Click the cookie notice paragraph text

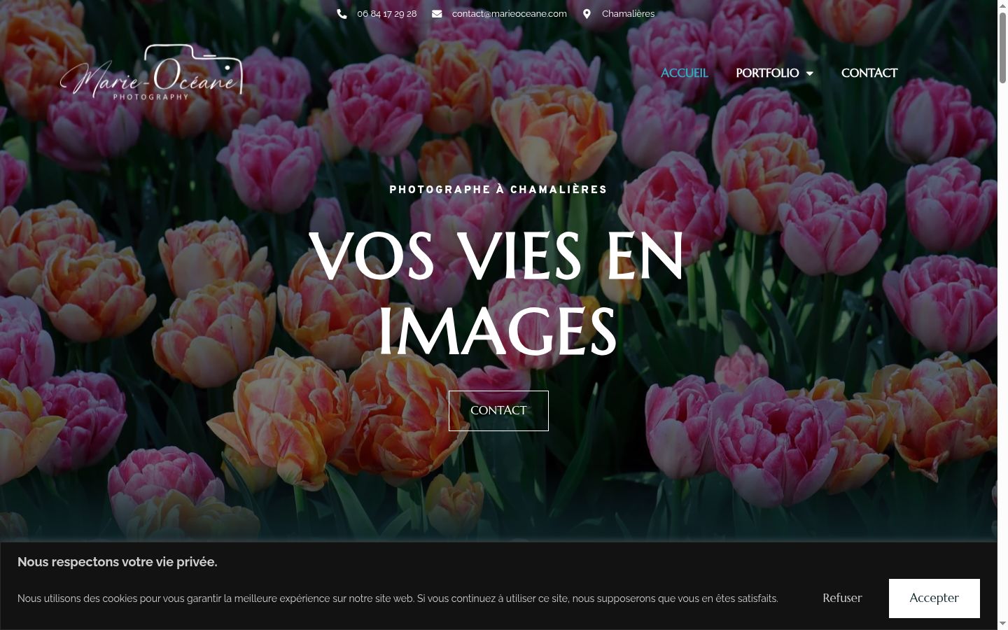398,598
